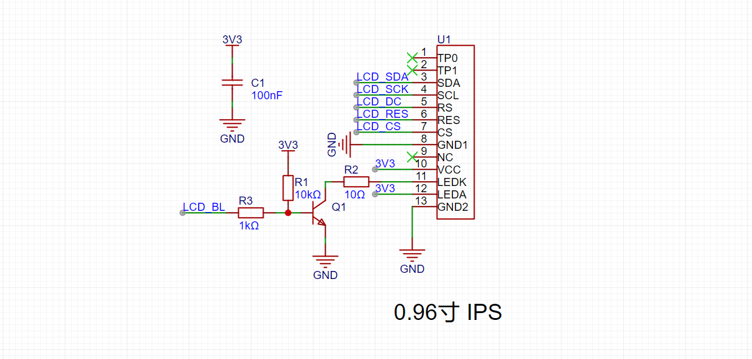752x359 pixels.
Task: Select the 3V3 label at LEDA pin 12
Action: tap(385, 188)
